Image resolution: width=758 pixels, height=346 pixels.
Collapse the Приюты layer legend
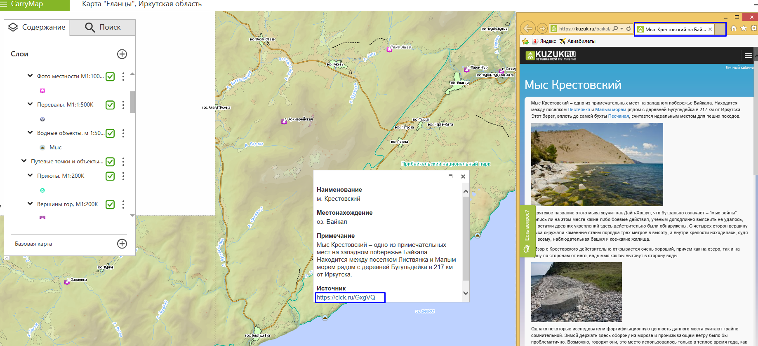(x=30, y=176)
